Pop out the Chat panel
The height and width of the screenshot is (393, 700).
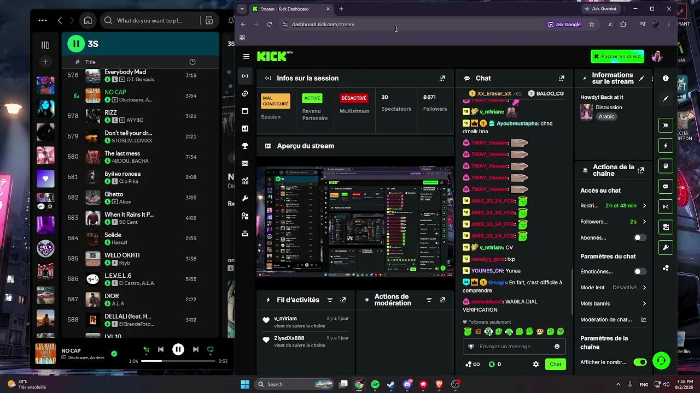[x=561, y=78]
